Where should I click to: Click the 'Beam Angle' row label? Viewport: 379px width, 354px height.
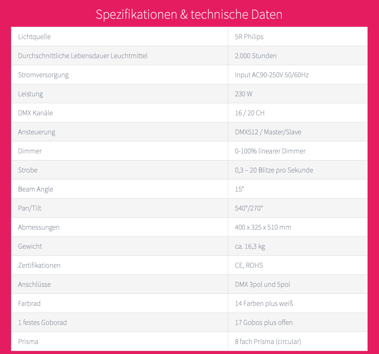point(36,189)
